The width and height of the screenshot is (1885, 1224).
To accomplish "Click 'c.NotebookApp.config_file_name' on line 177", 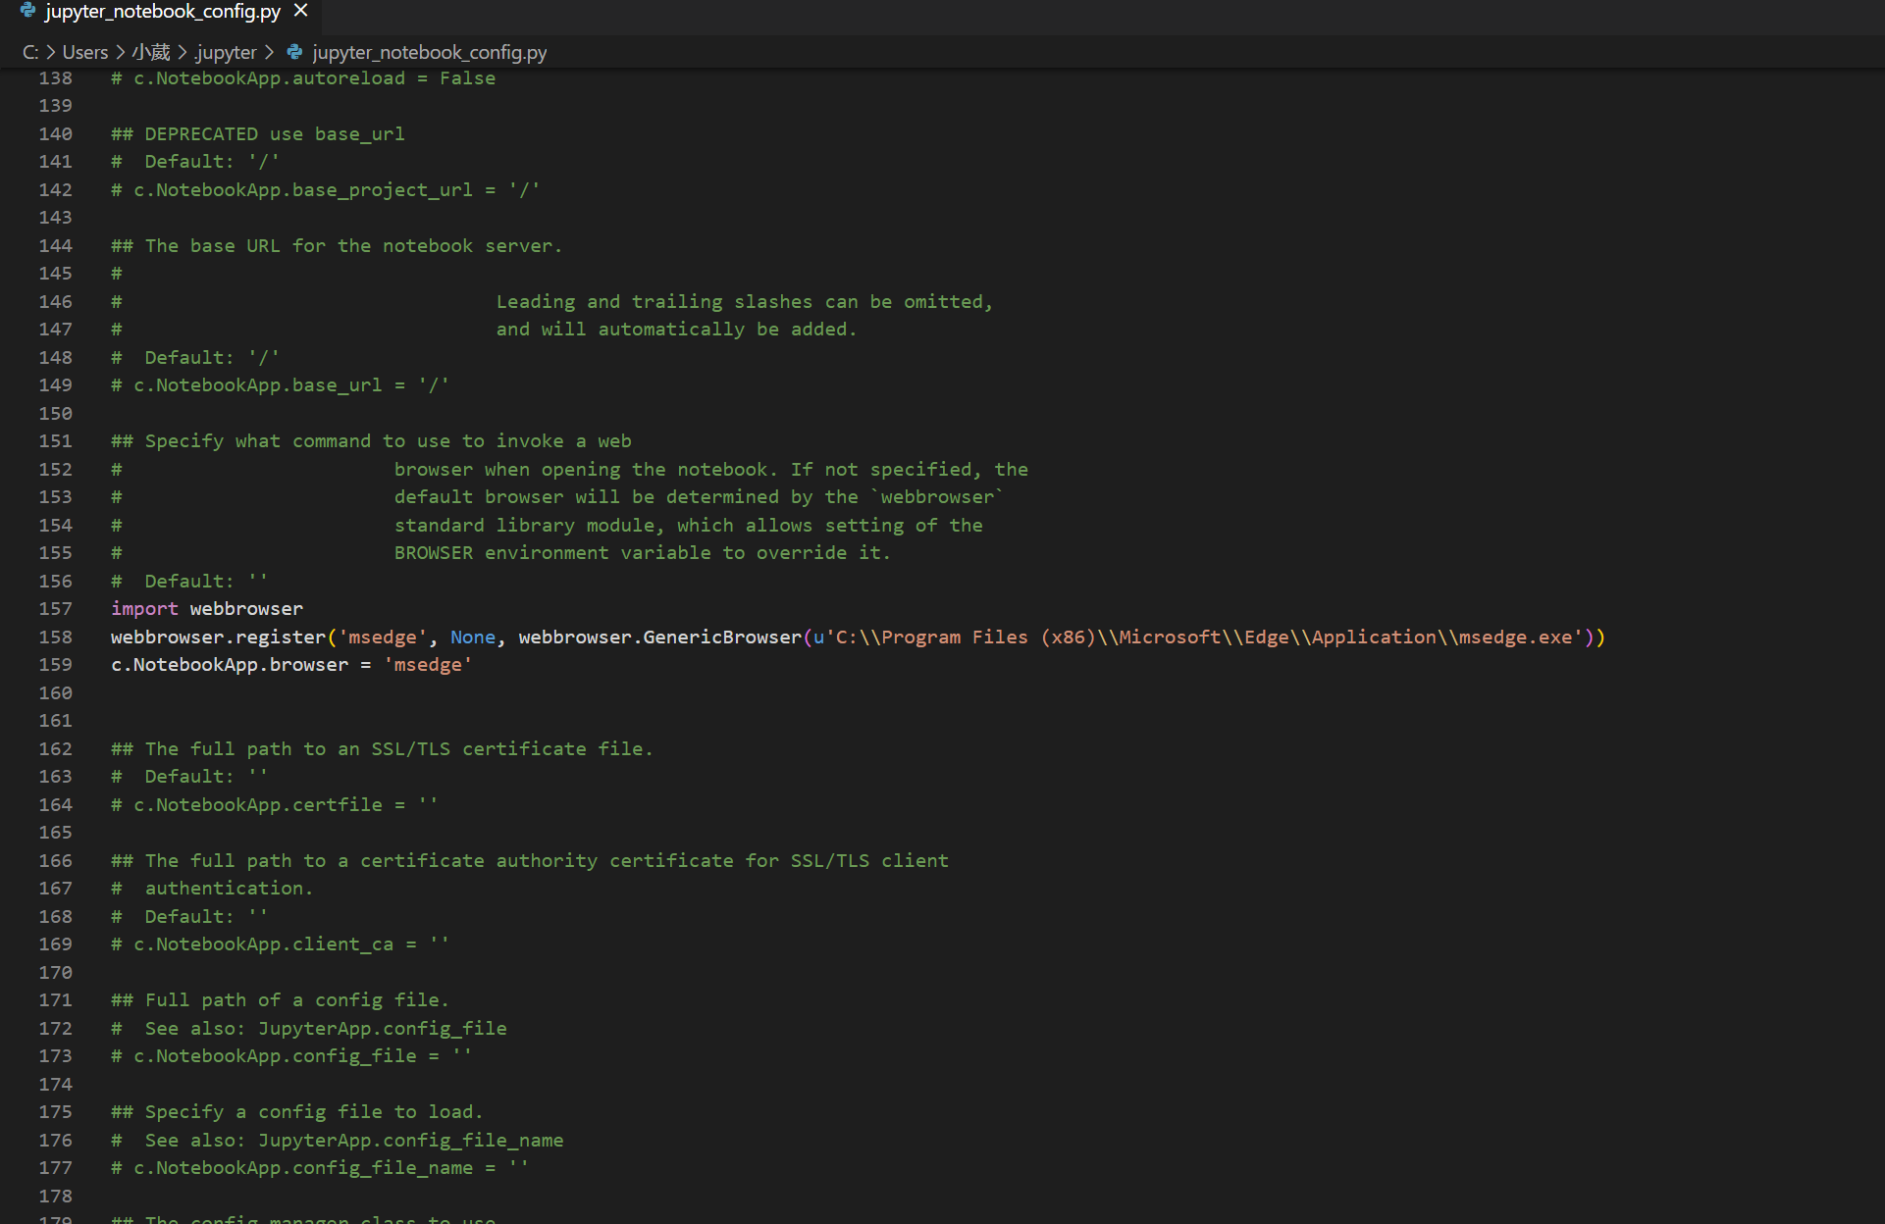I will [303, 1168].
